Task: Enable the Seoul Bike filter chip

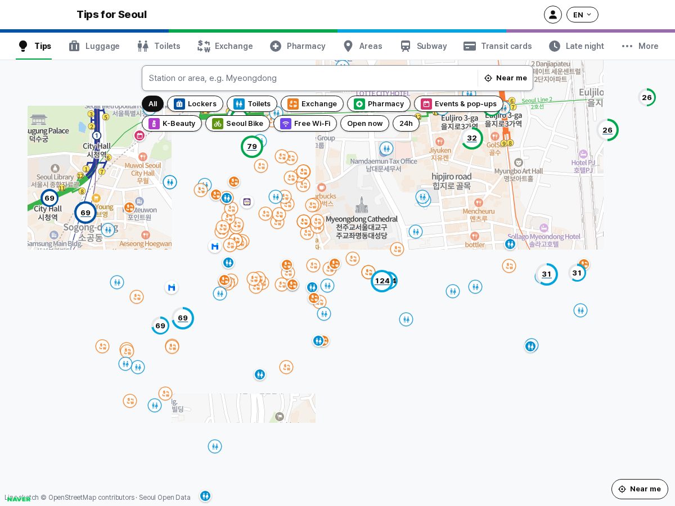Action: [237, 124]
